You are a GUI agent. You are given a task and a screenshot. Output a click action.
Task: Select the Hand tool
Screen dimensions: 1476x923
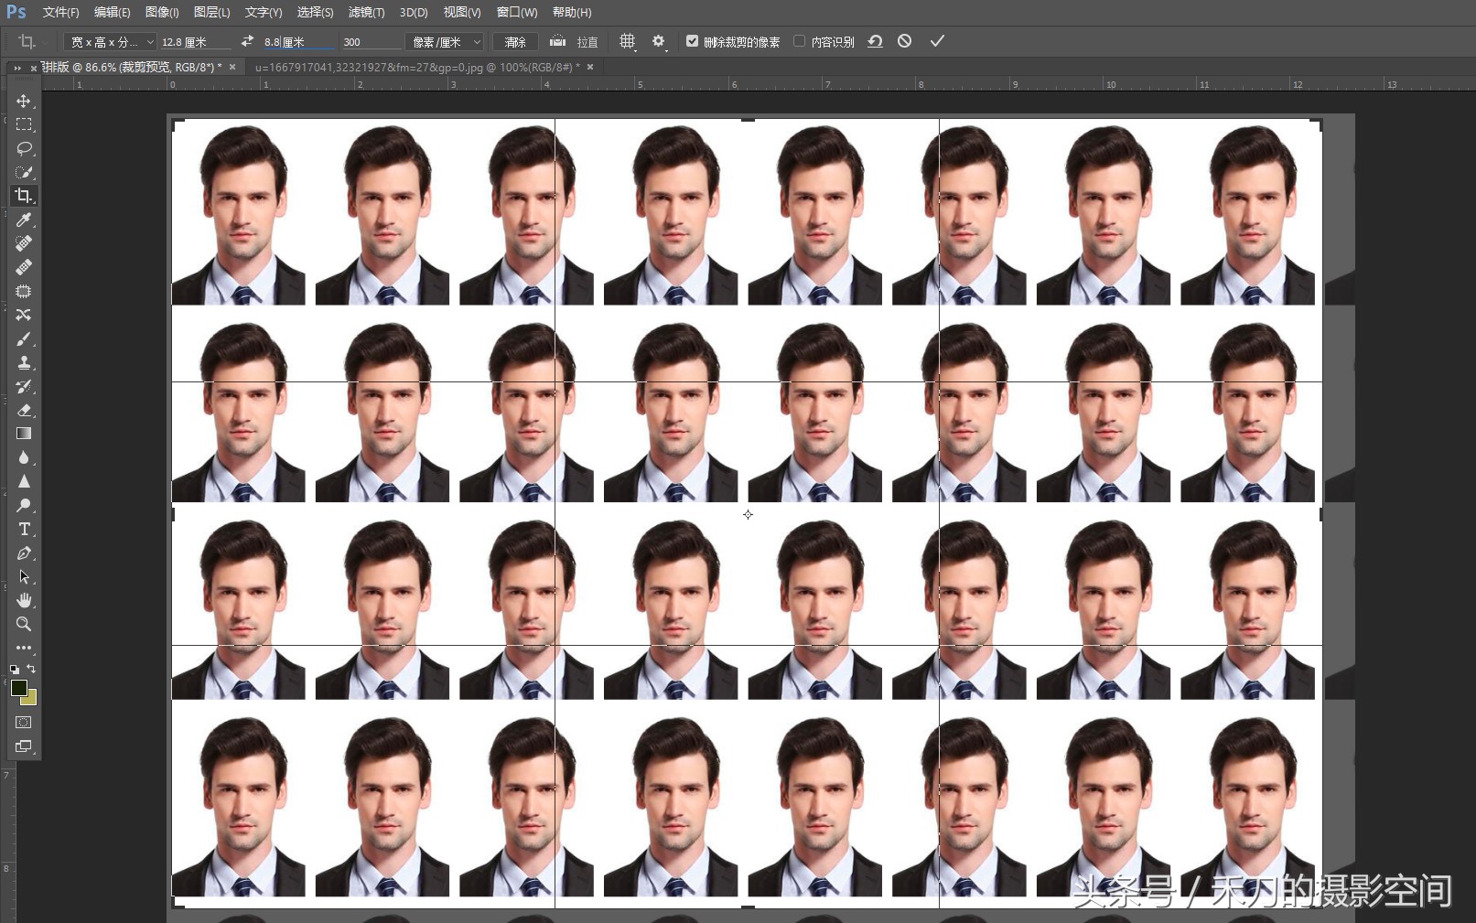pos(24,600)
